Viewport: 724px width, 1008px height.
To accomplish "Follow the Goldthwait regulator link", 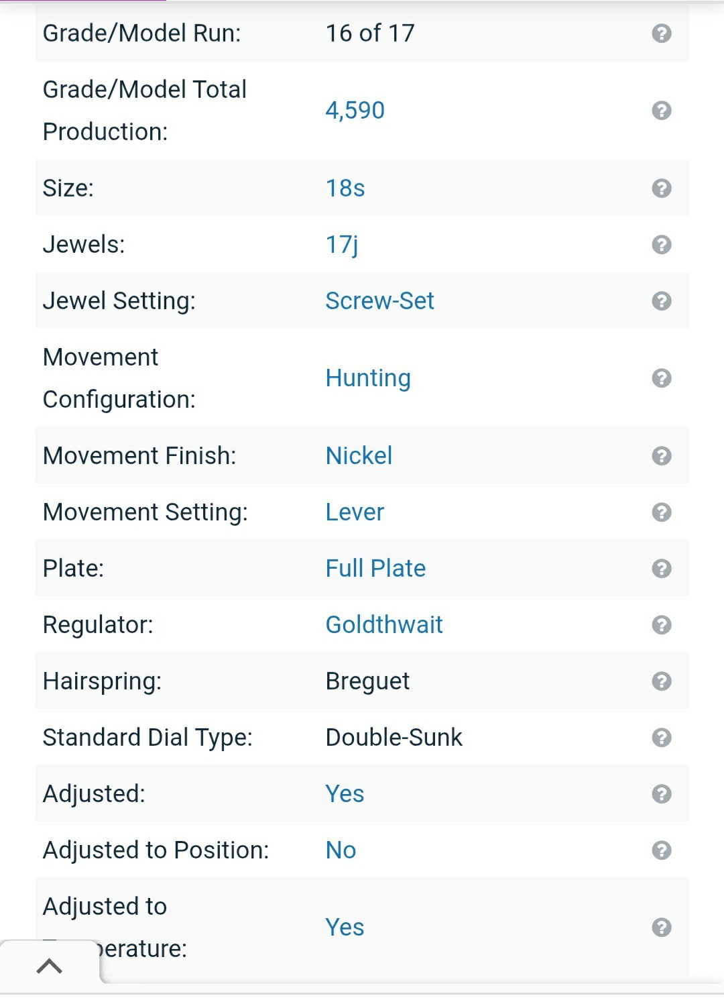I will [x=384, y=625].
